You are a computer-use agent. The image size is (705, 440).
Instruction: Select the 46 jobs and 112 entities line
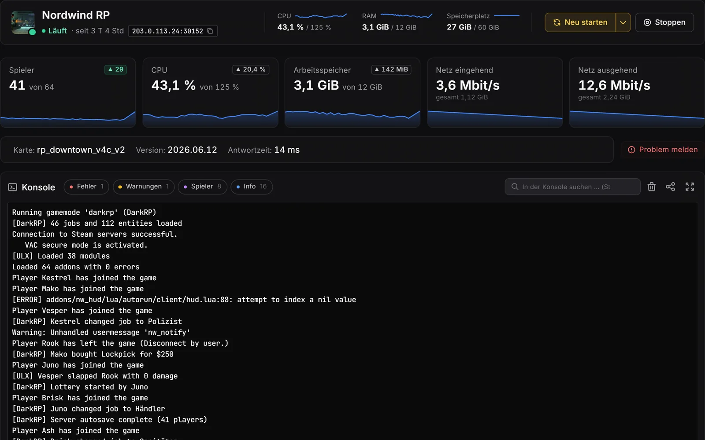97,224
